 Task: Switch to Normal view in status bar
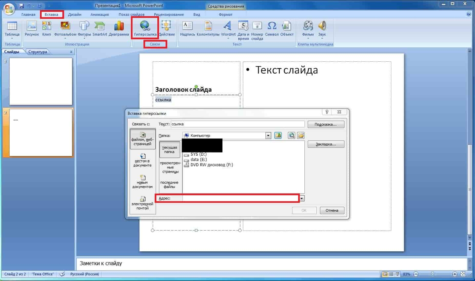click(x=385, y=274)
